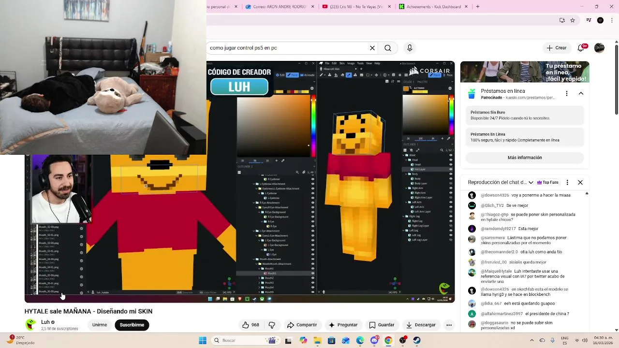Open the Luh channel avatar

(x=30, y=324)
